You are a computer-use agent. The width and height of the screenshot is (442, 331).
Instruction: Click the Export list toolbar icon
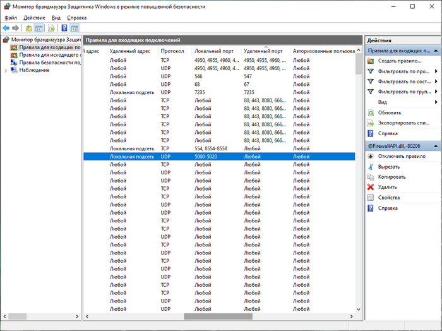pyautogui.click(x=51, y=28)
